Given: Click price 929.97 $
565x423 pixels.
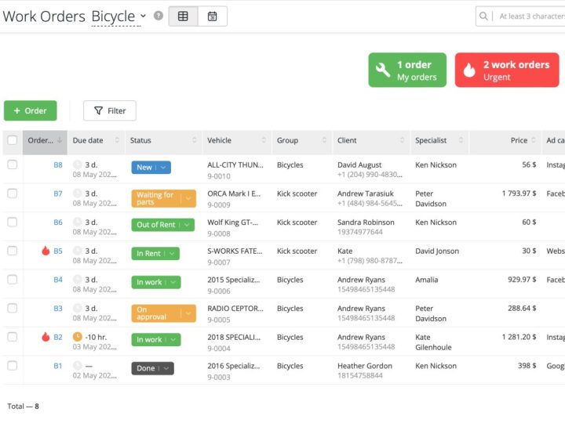Looking at the screenshot, I should [522, 280].
